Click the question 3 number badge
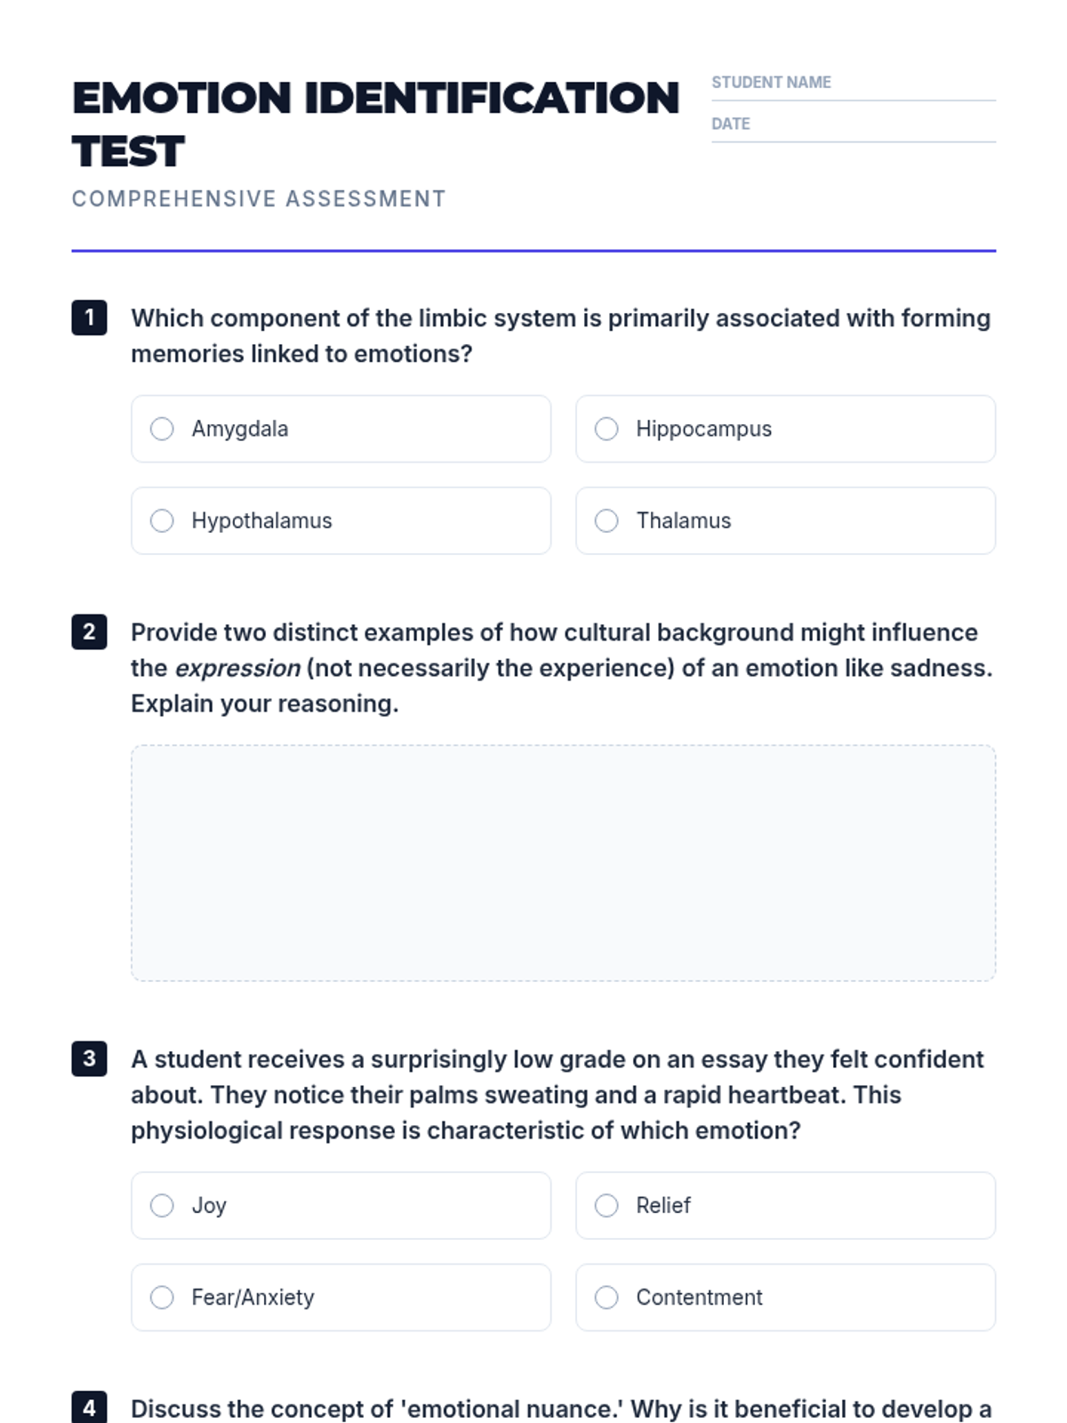 point(89,1058)
